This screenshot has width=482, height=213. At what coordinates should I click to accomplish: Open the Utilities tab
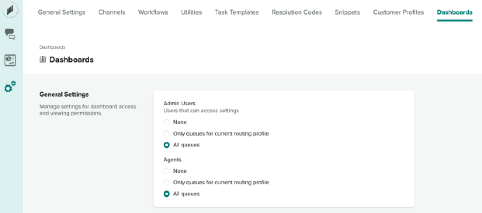pyautogui.click(x=191, y=12)
